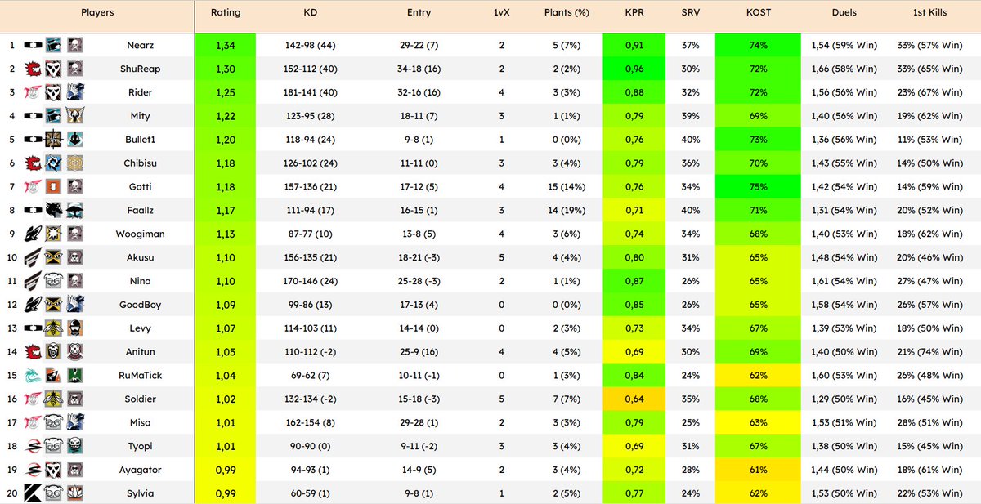Select the player name Woogiman
This screenshot has height=504, width=981.
click(140, 234)
